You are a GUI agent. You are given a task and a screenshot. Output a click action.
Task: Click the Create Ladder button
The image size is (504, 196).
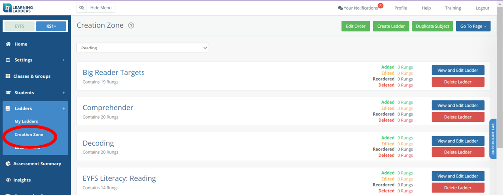pos(391,26)
